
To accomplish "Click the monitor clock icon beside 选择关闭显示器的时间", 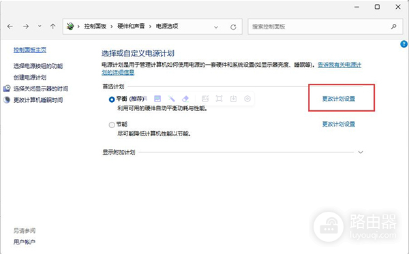I will pyautogui.click(x=7, y=89).
